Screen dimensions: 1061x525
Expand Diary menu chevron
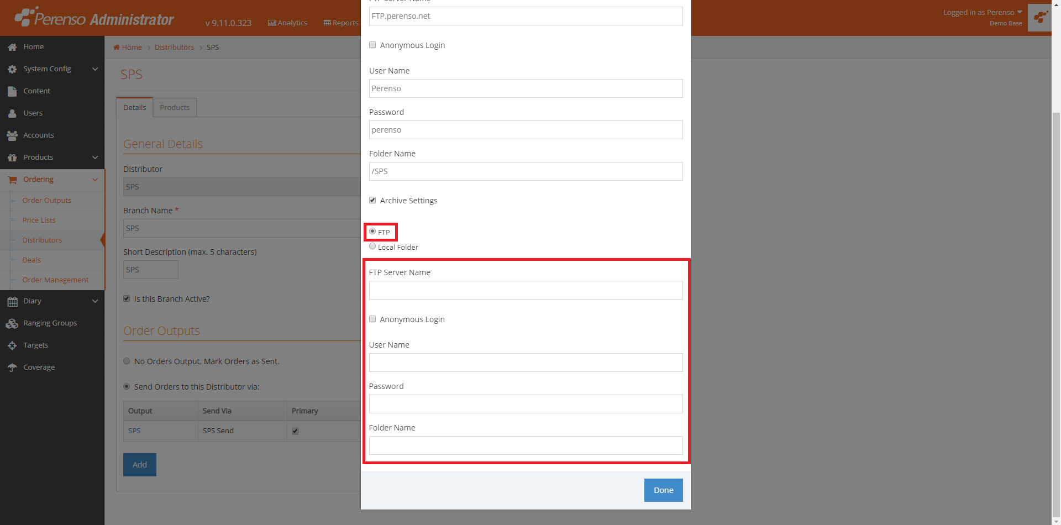click(95, 301)
